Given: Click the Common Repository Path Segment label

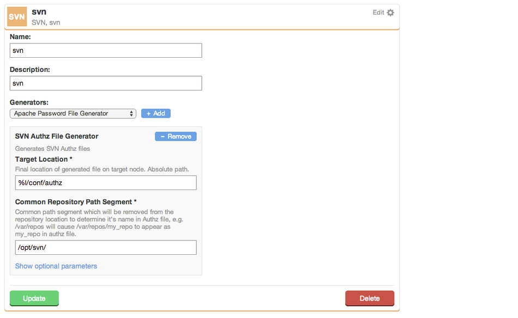Looking at the screenshot, I should [76, 202].
